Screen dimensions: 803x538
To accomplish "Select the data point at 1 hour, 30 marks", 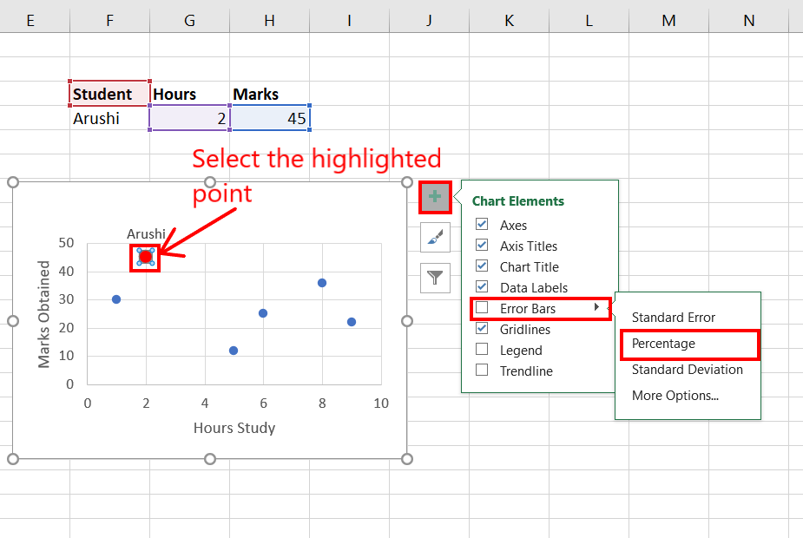I will tap(116, 299).
